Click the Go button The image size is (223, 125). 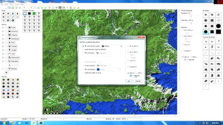point(129,81)
